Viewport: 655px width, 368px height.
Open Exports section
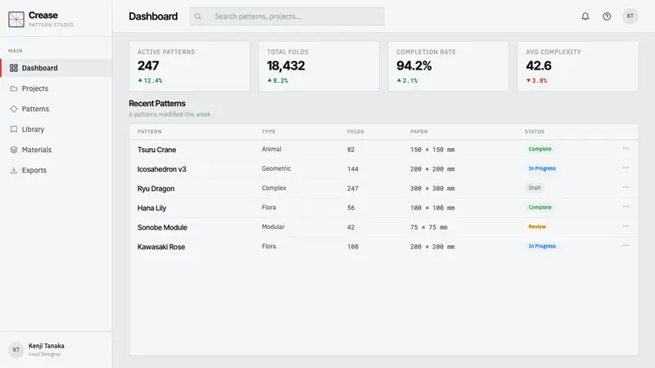pyautogui.click(x=56, y=170)
